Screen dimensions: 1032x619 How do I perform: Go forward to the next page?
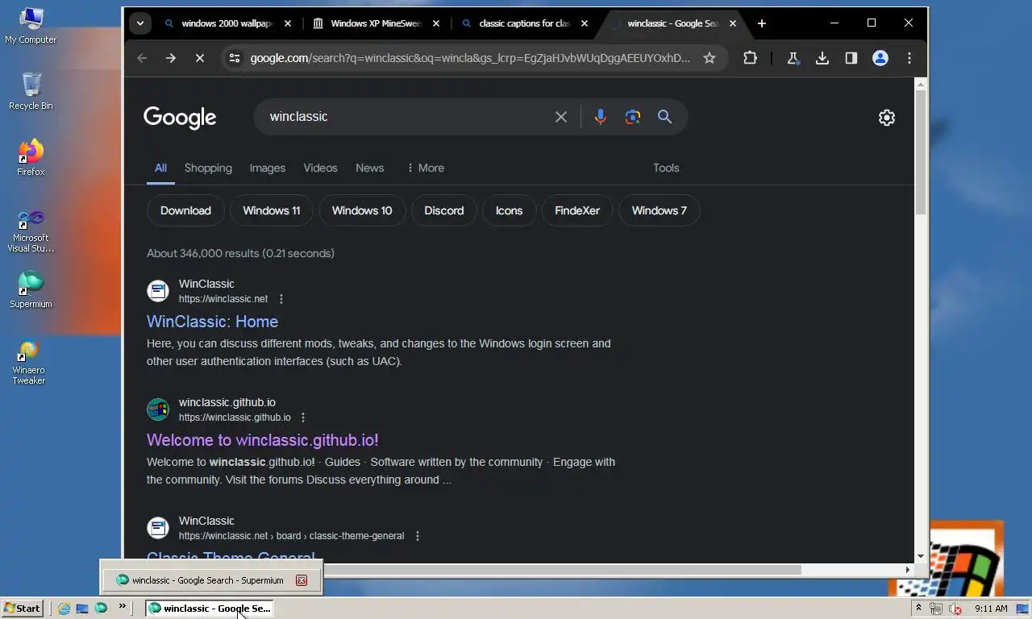coord(171,58)
